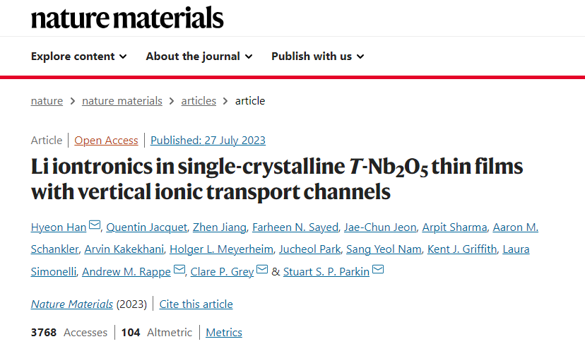View article Metrics
Viewport: 585px width, 356px height.
click(224, 333)
